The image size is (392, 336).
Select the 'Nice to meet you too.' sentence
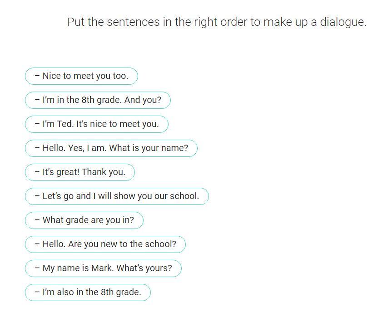coord(81,76)
